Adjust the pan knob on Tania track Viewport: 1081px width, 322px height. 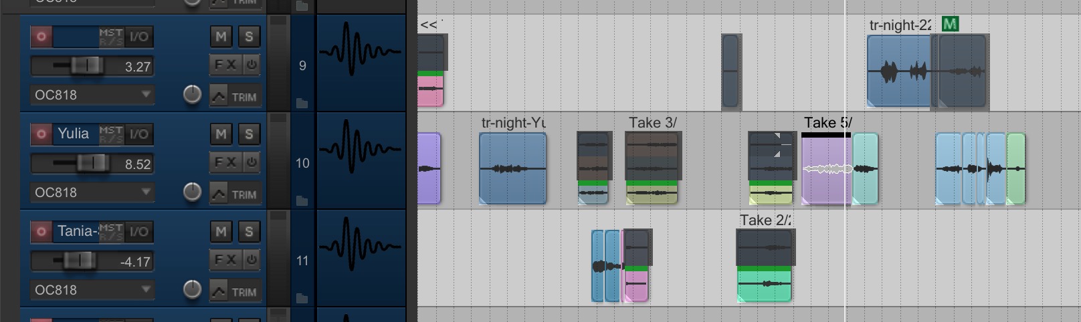pyautogui.click(x=192, y=289)
